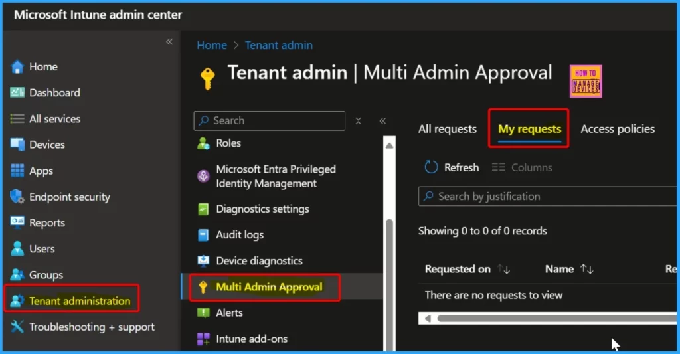Viewport: 680px width, 354px height.
Task: Click the Devices monitor icon
Action: (x=17, y=145)
